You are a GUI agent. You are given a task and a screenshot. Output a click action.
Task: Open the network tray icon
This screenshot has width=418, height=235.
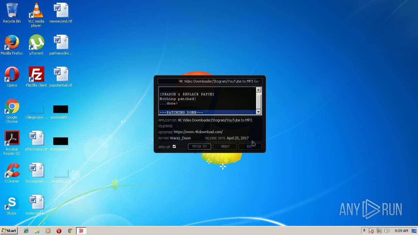click(x=379, y=231)
